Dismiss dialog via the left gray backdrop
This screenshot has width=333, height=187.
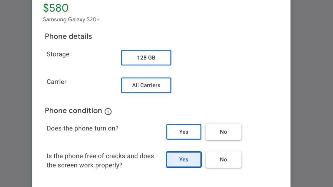coord(16,93)
